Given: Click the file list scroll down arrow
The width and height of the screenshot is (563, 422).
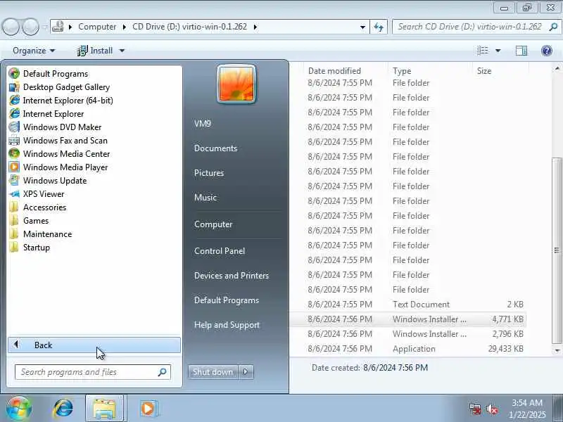Looking at the screenshot, I should tap(557, 350).
